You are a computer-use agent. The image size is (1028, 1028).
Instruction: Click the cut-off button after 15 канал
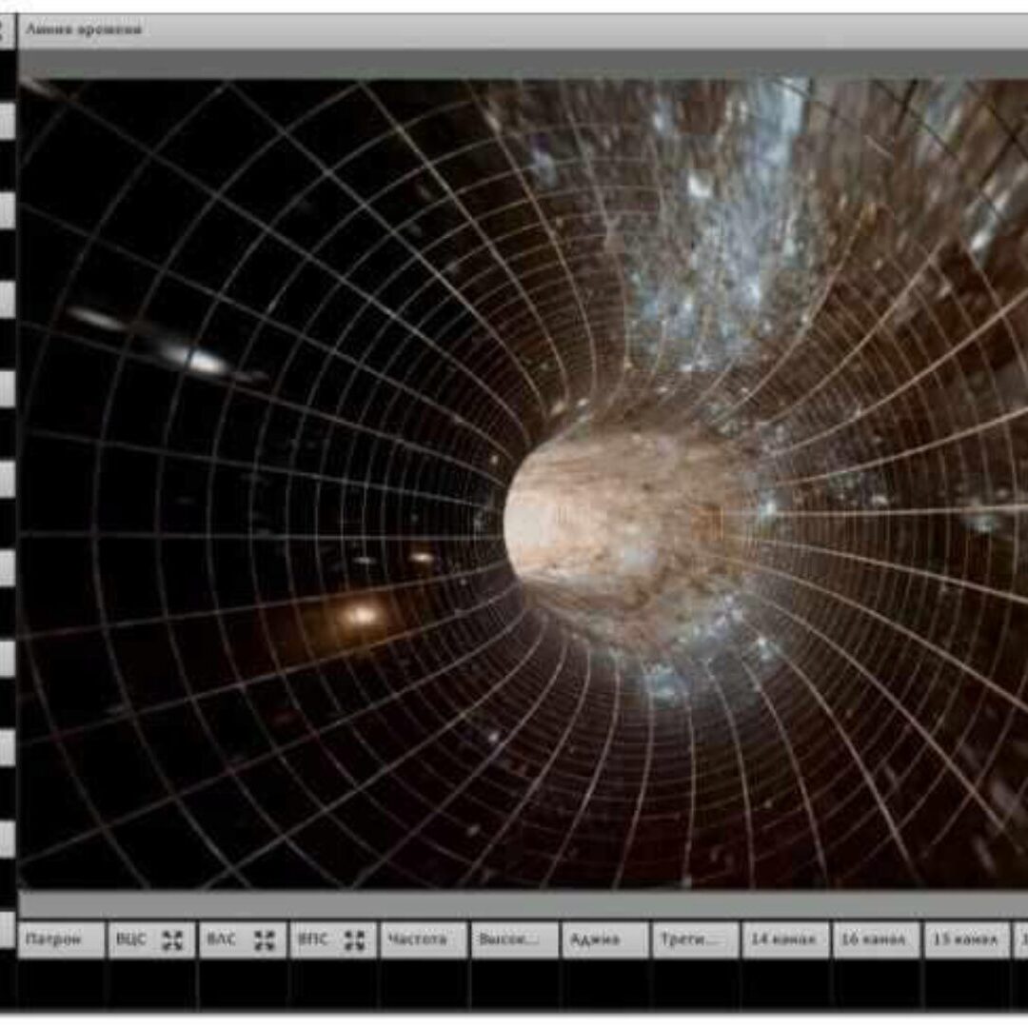coord(1020,939)
